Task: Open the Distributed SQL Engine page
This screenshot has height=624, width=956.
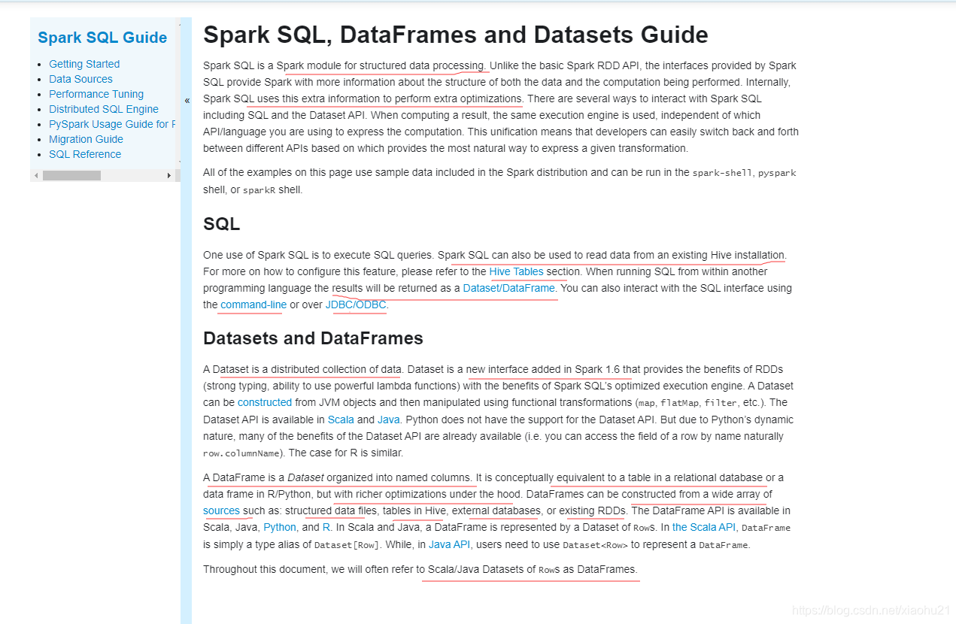Action: pos(104,109)
